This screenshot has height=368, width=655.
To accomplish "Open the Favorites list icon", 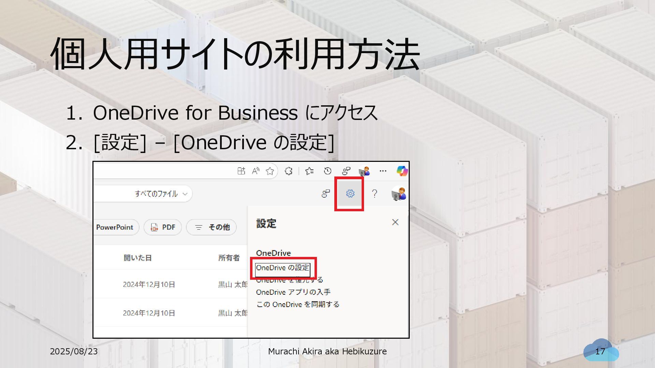I will coord(309,171).
